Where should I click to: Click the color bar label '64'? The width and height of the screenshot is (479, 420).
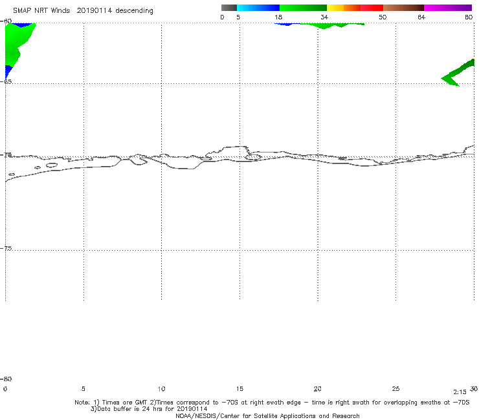pyautogui.click(x=421, y=17)
